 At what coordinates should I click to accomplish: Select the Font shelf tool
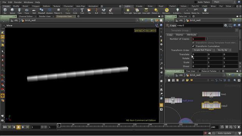pos(82,11)
